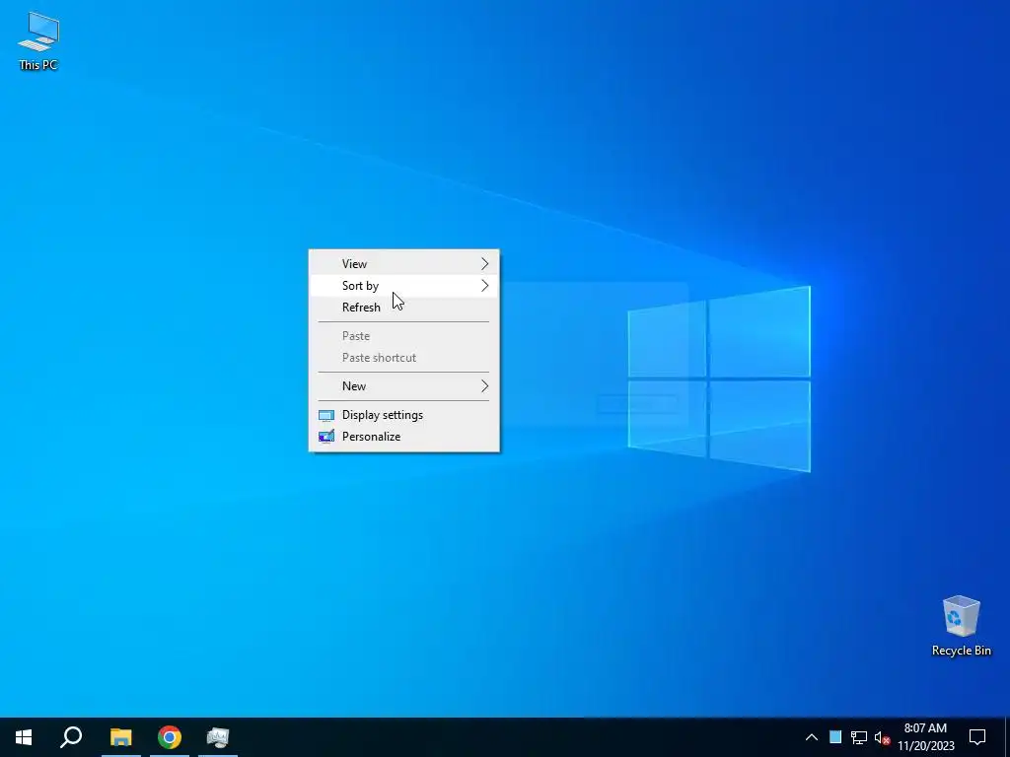Open the View submenu
The height and width of the screenshot is (757, 1010).
[403, 264]
